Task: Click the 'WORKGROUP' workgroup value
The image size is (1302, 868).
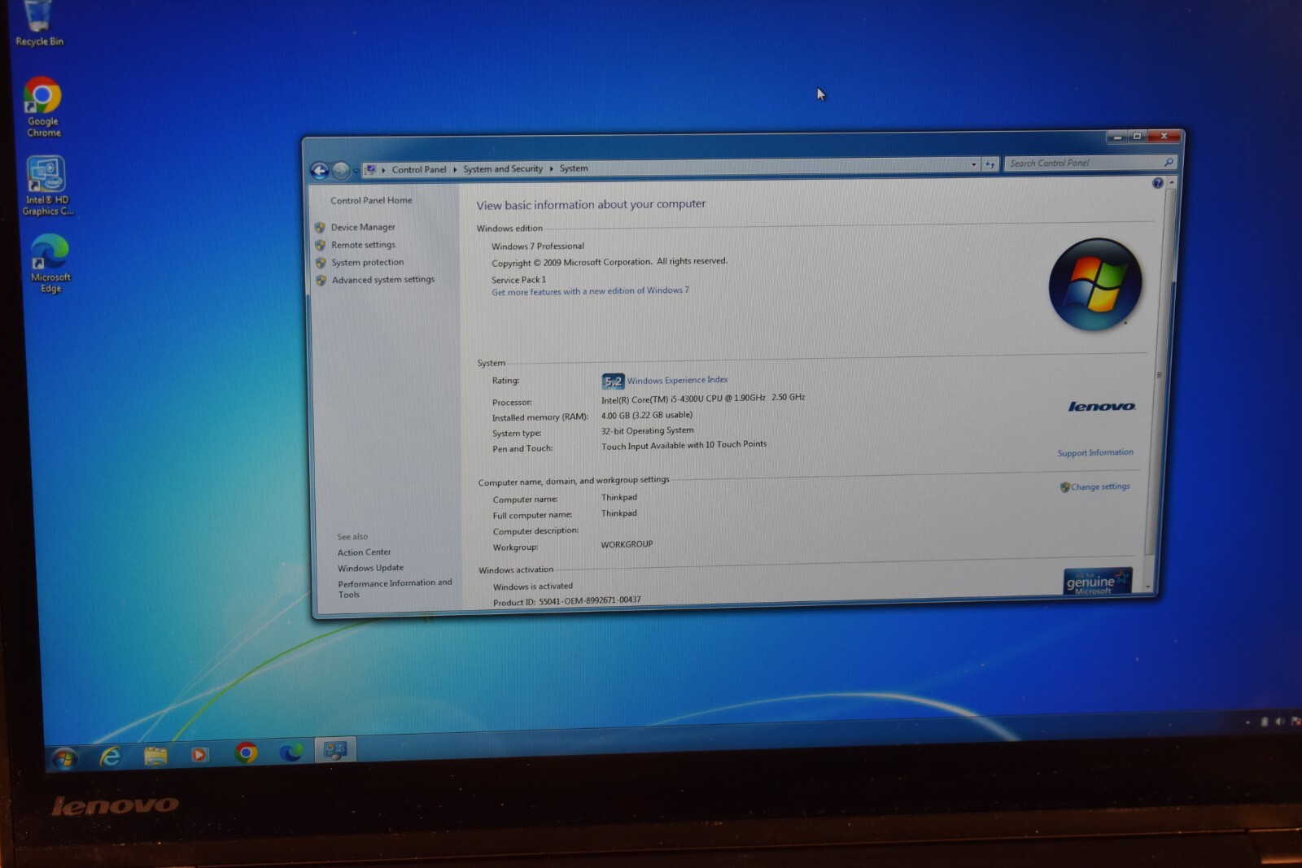Action: pos(627,544)
